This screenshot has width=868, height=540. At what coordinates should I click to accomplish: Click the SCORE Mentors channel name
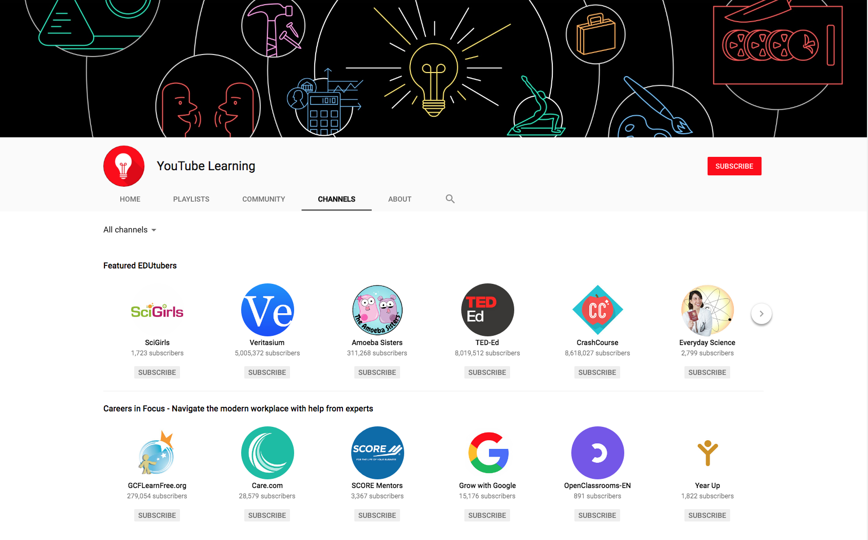(377, 485)
